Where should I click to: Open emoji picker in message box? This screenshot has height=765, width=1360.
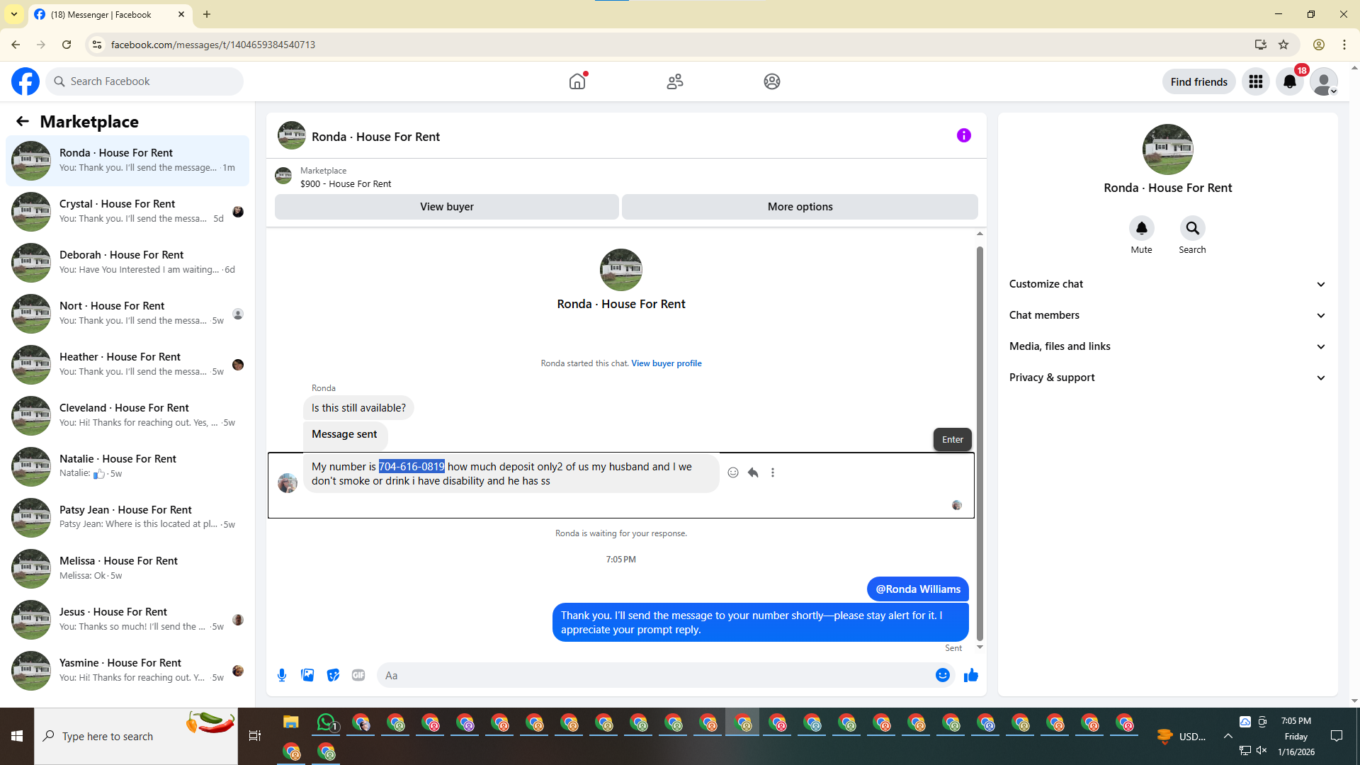[942, 675]
